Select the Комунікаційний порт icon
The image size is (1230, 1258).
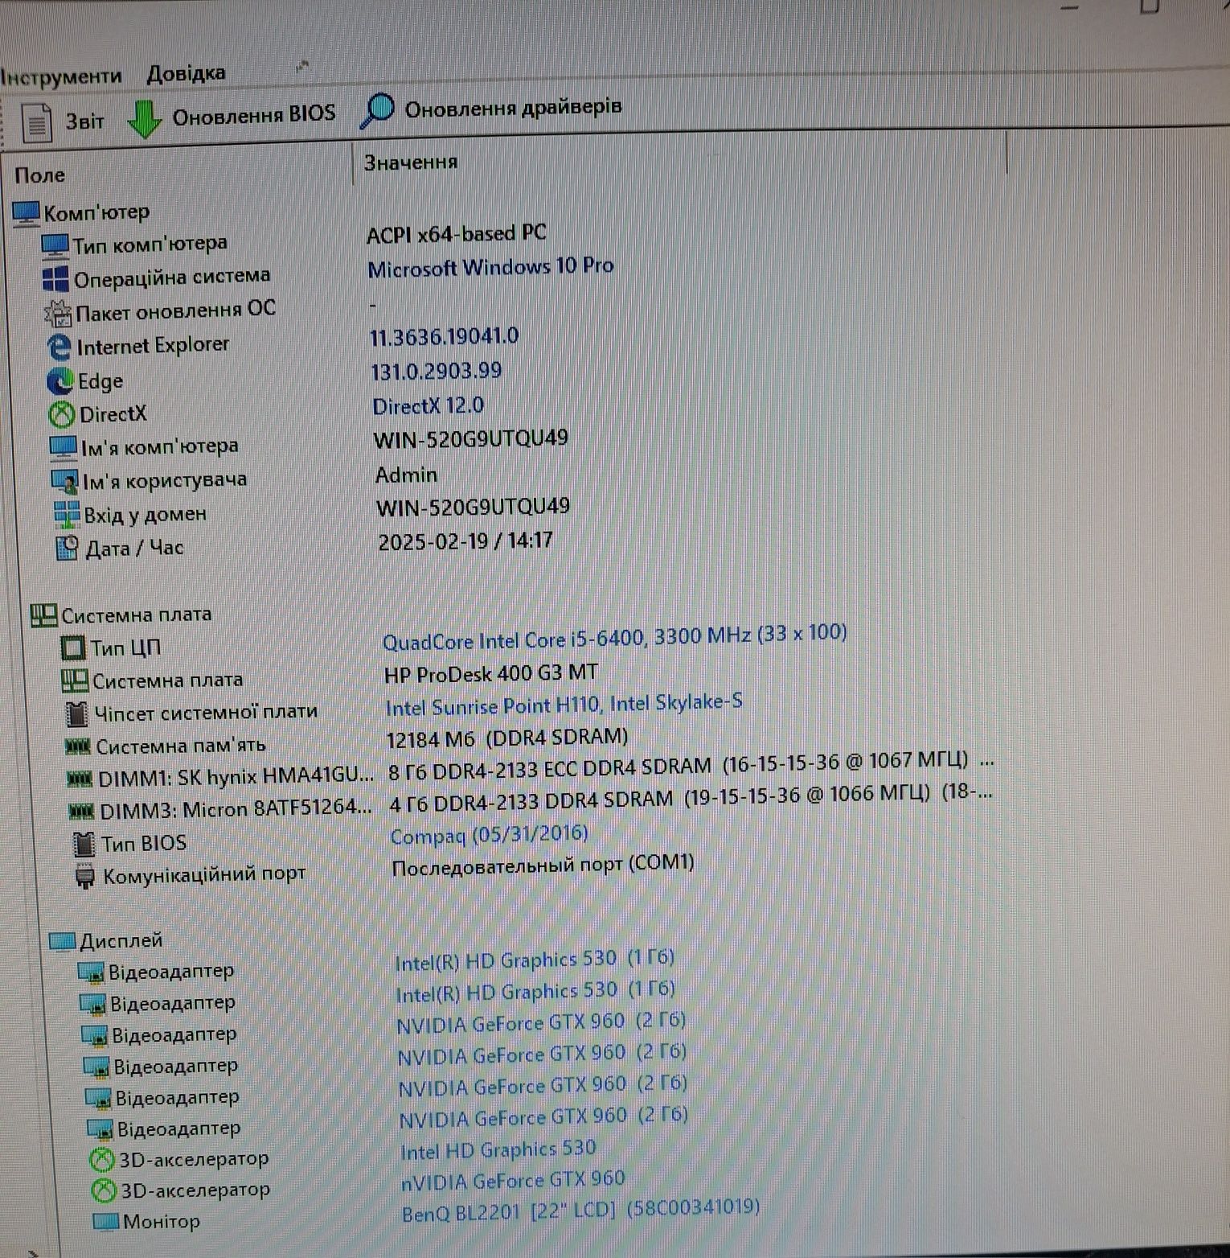click(x=85, y=876)
